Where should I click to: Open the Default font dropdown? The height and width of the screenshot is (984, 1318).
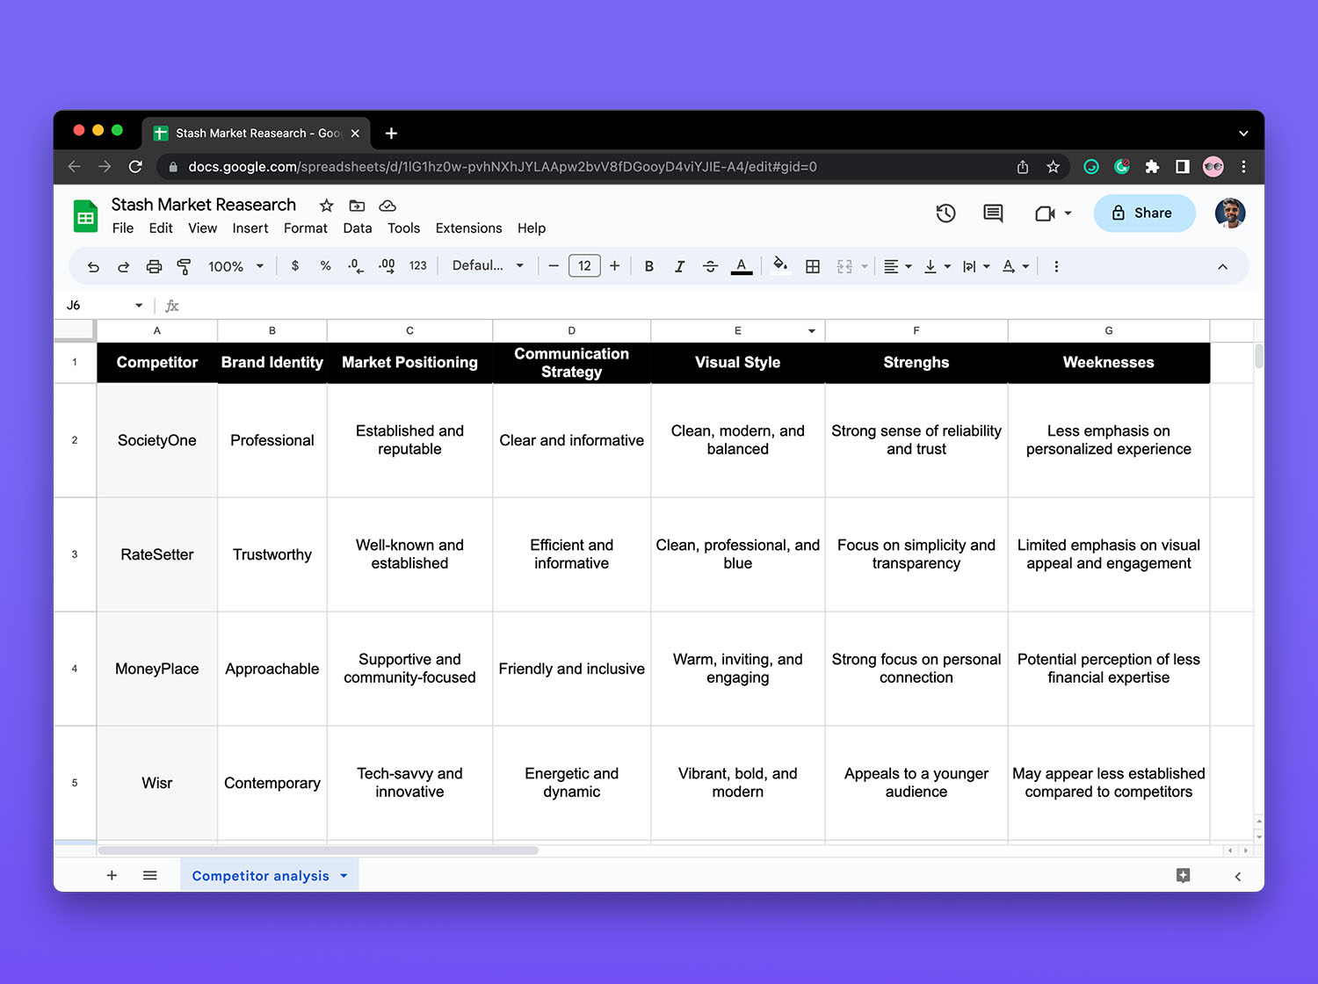[x=489, y=265]
